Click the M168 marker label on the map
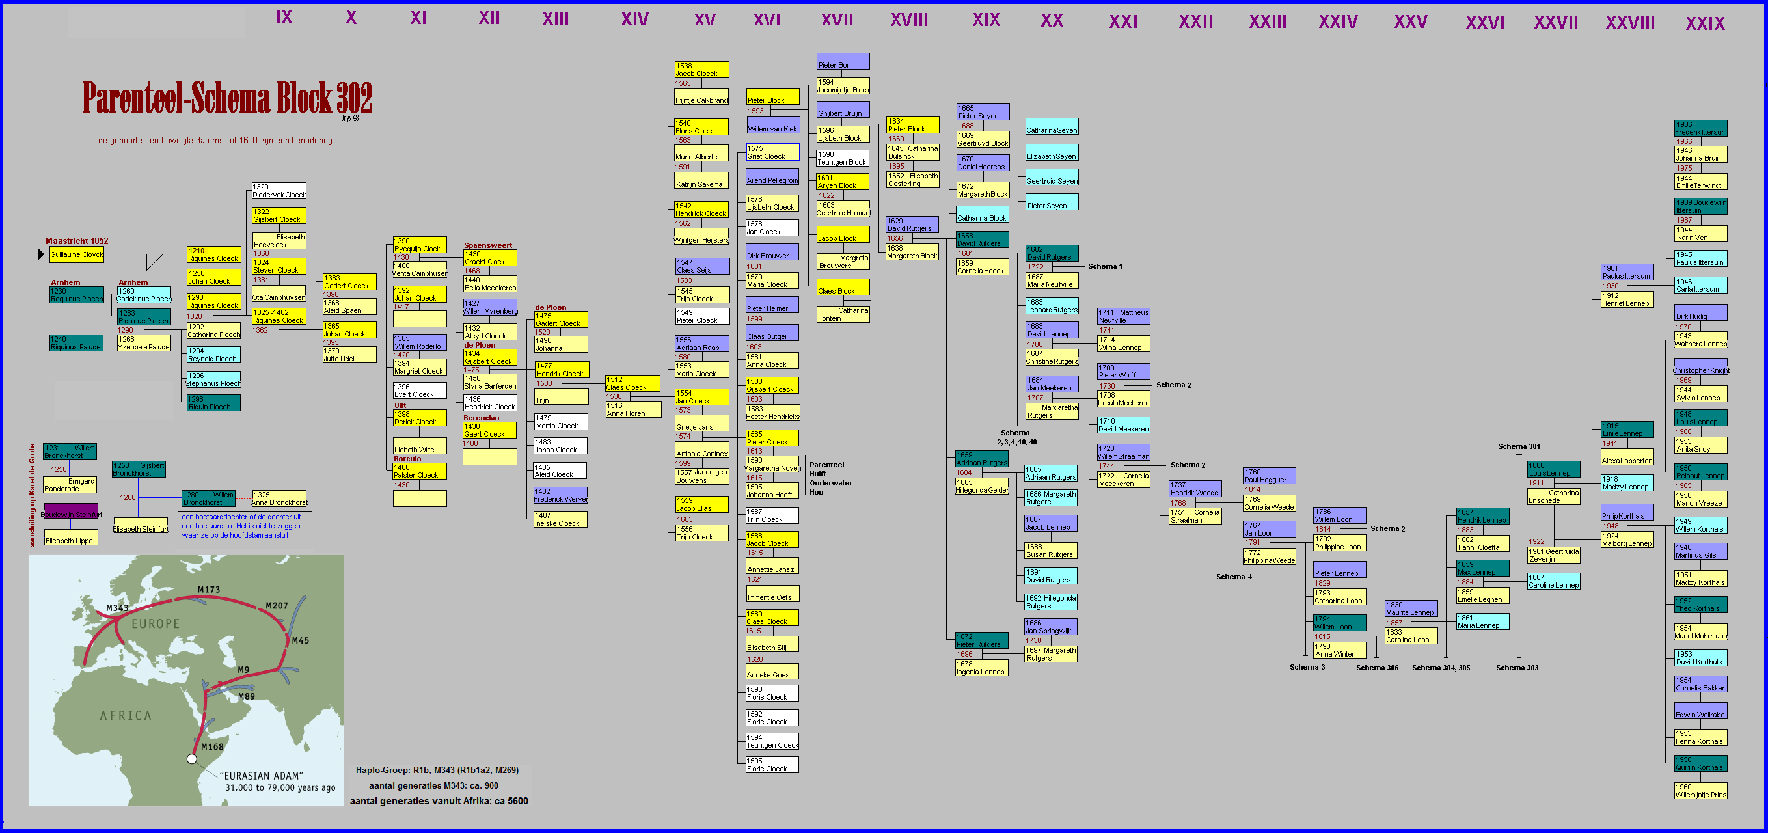 coord(212,746)
